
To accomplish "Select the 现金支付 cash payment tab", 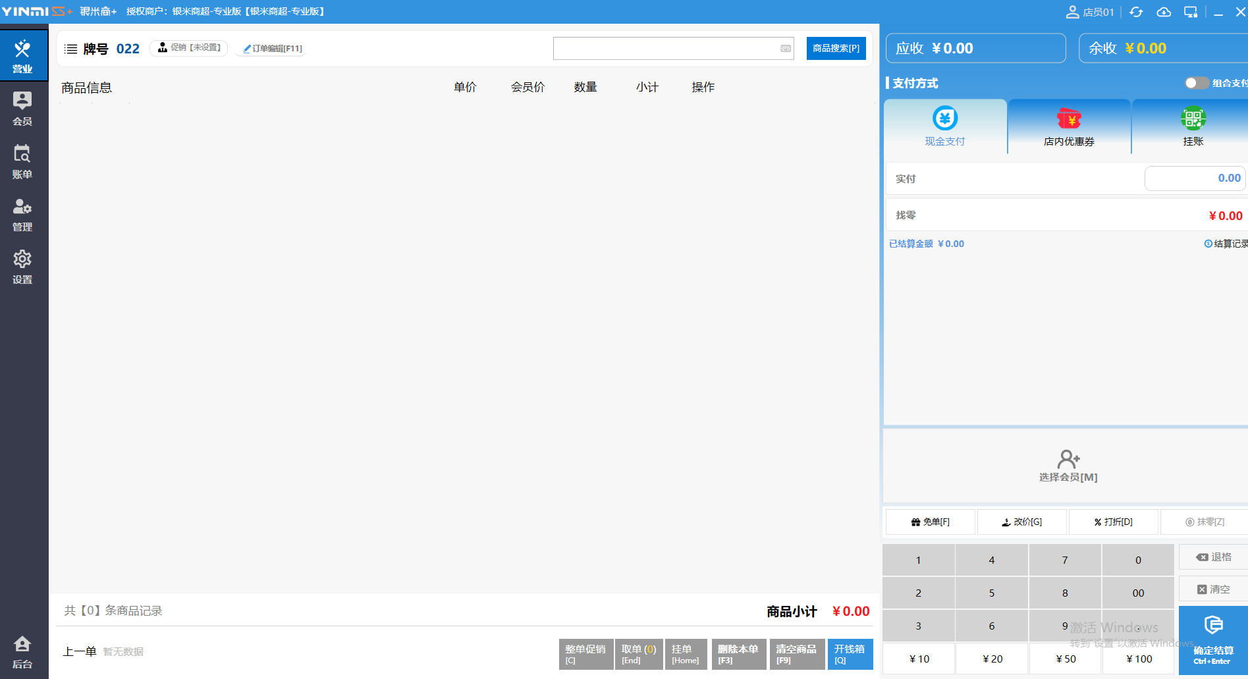I will (x=945, y=126).
